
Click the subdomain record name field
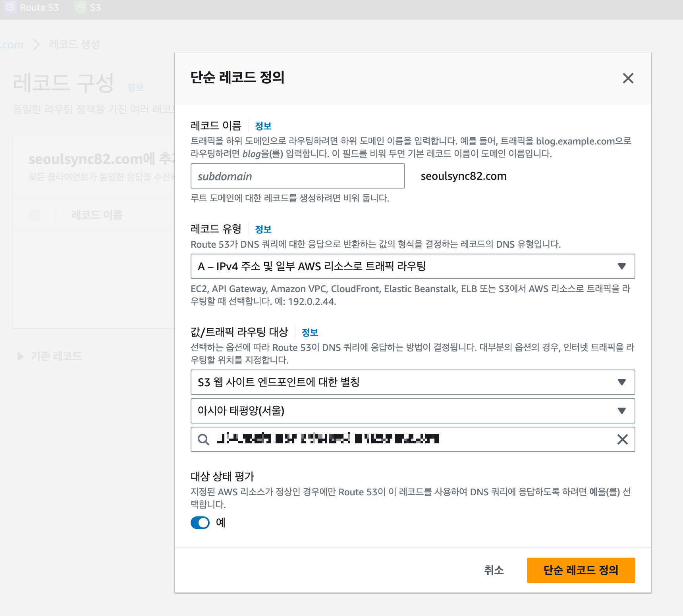pos(297,176)
